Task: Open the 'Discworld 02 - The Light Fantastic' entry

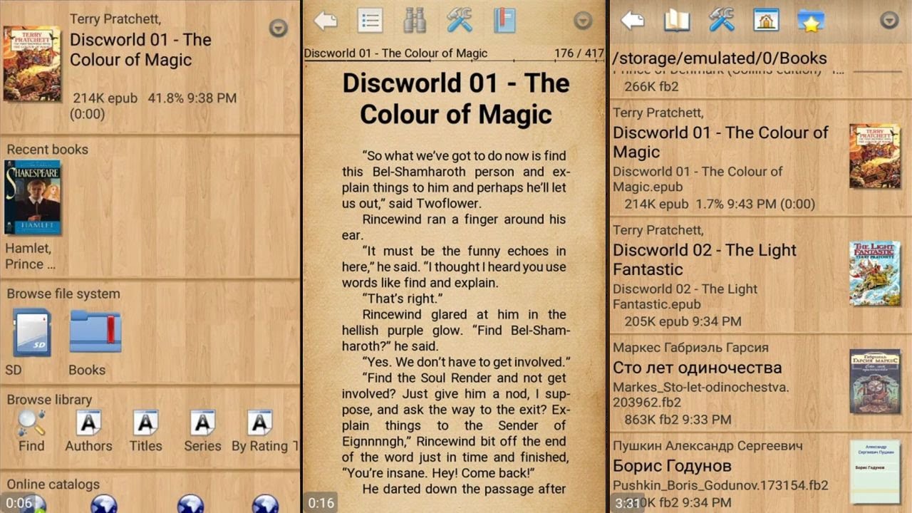Action: point(760,276)
